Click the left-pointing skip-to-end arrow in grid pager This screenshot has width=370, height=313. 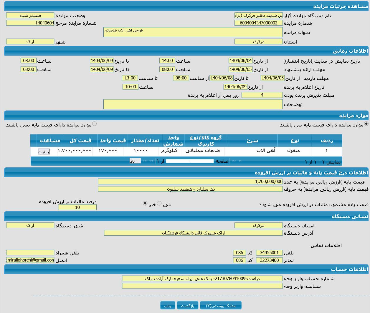[145, 161]
